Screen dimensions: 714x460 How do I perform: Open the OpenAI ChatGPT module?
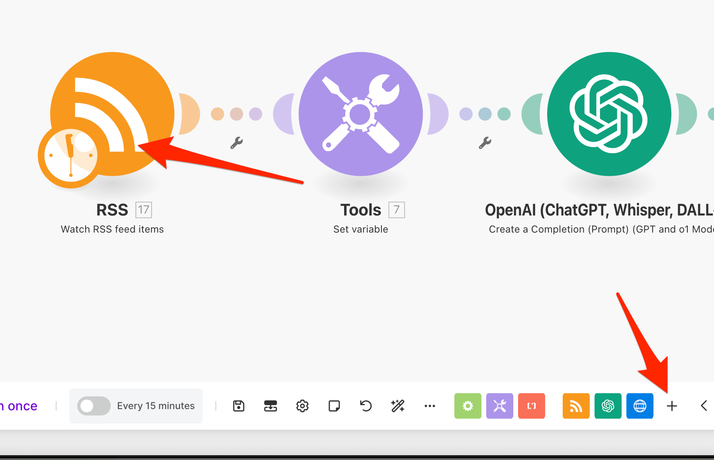609,114
